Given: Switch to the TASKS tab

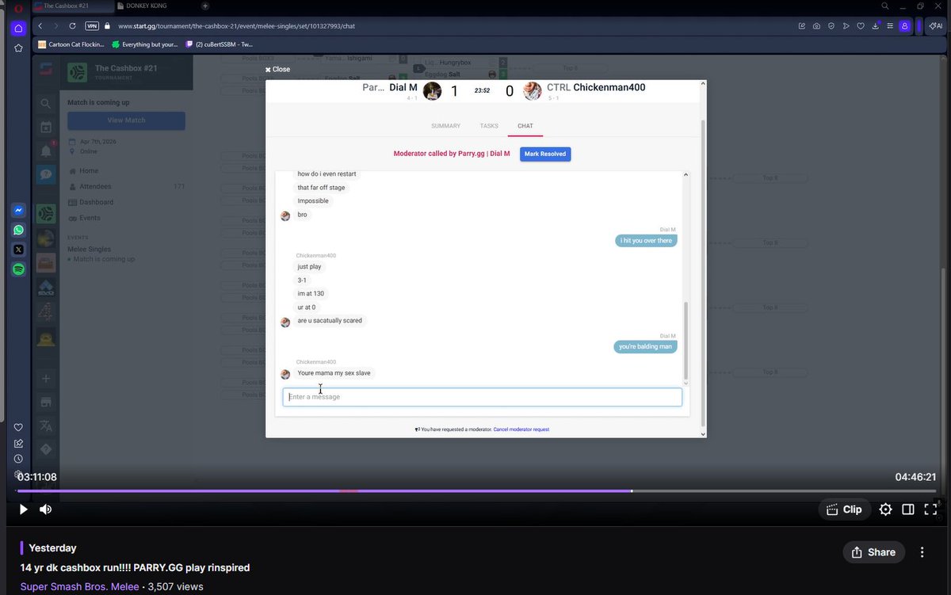Looking at the screenshot, I should pyautogui.click(x=489, y=126).
